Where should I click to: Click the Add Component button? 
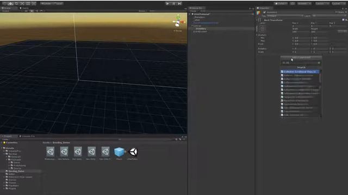(x=301, y=57)
